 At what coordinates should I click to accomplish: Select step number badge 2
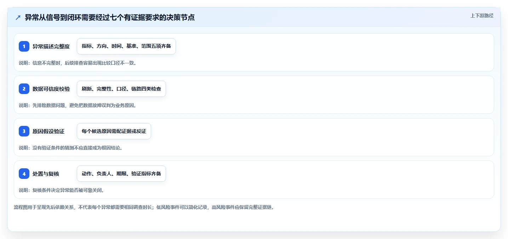24,89
